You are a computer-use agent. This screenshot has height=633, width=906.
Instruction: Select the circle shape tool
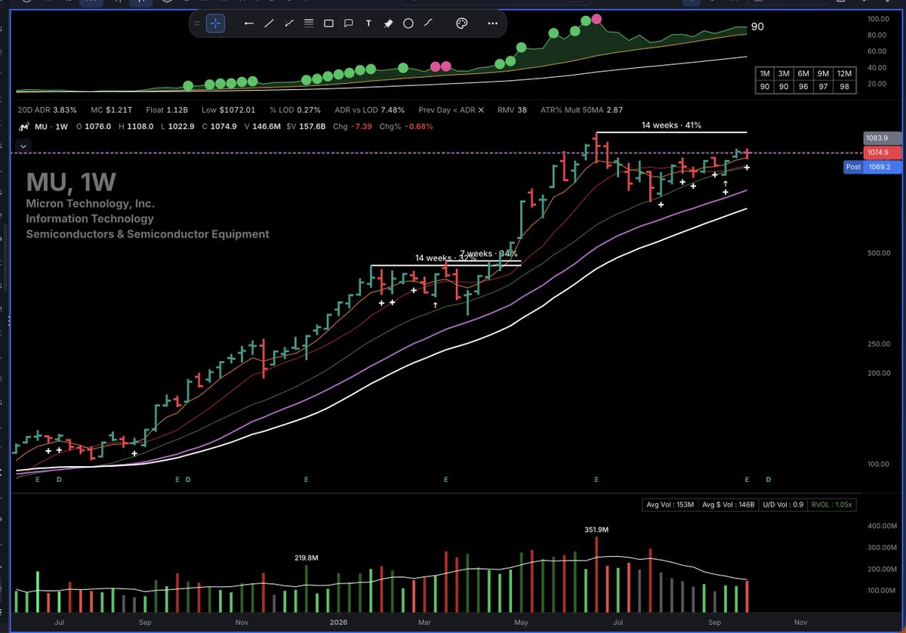click(408, 23)
